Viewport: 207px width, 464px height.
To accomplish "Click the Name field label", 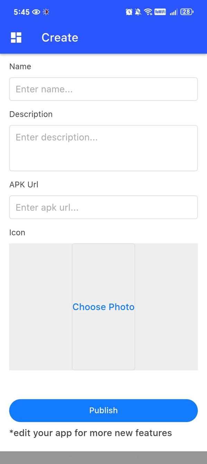I will (20, 66).
